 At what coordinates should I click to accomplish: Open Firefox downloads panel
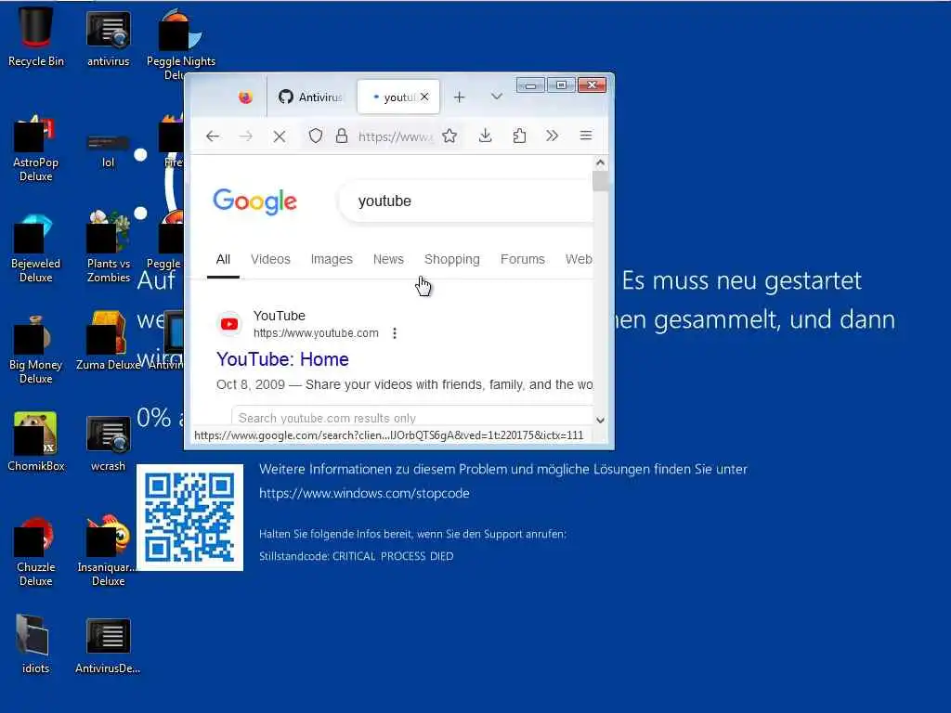pos(485,136)
